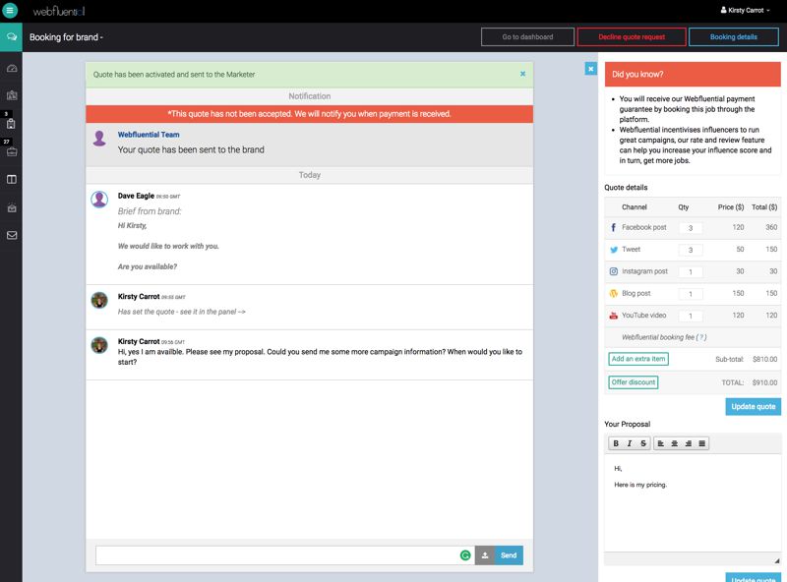Click the Facebook post total '360'

point(771,227)
